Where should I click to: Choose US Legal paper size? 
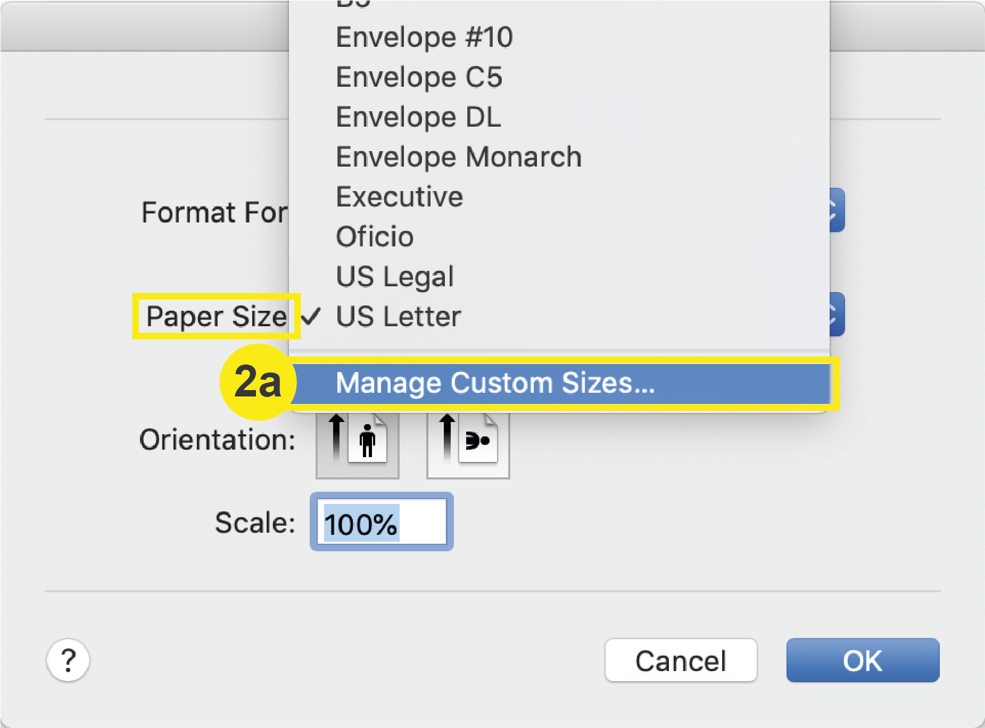pos(394,276)
